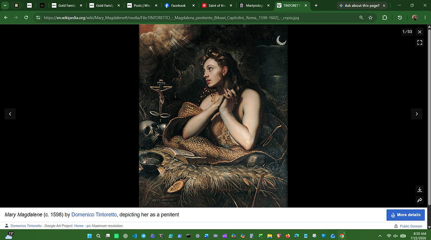This screenshot has height=240, width=431.
Task: Open the Home source link
Action: tap(79, 226)
